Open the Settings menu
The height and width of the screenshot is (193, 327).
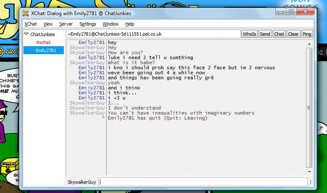tap(88, 24)
